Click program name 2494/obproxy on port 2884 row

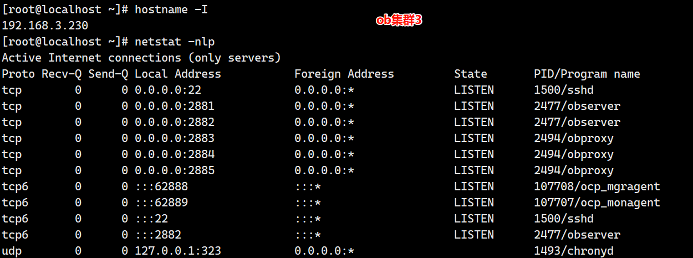[574, 154]
